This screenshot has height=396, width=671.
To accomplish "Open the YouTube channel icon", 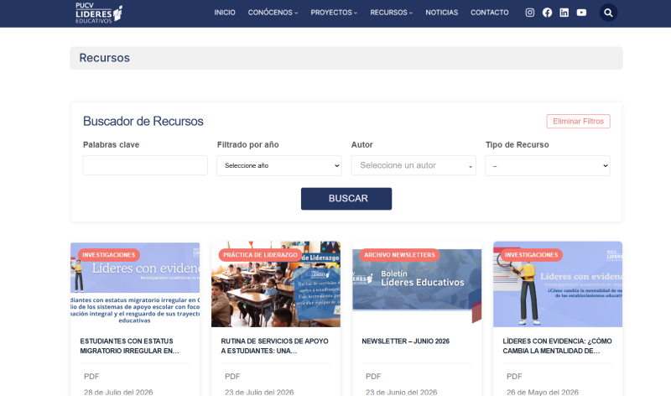I will pos(581,13).
